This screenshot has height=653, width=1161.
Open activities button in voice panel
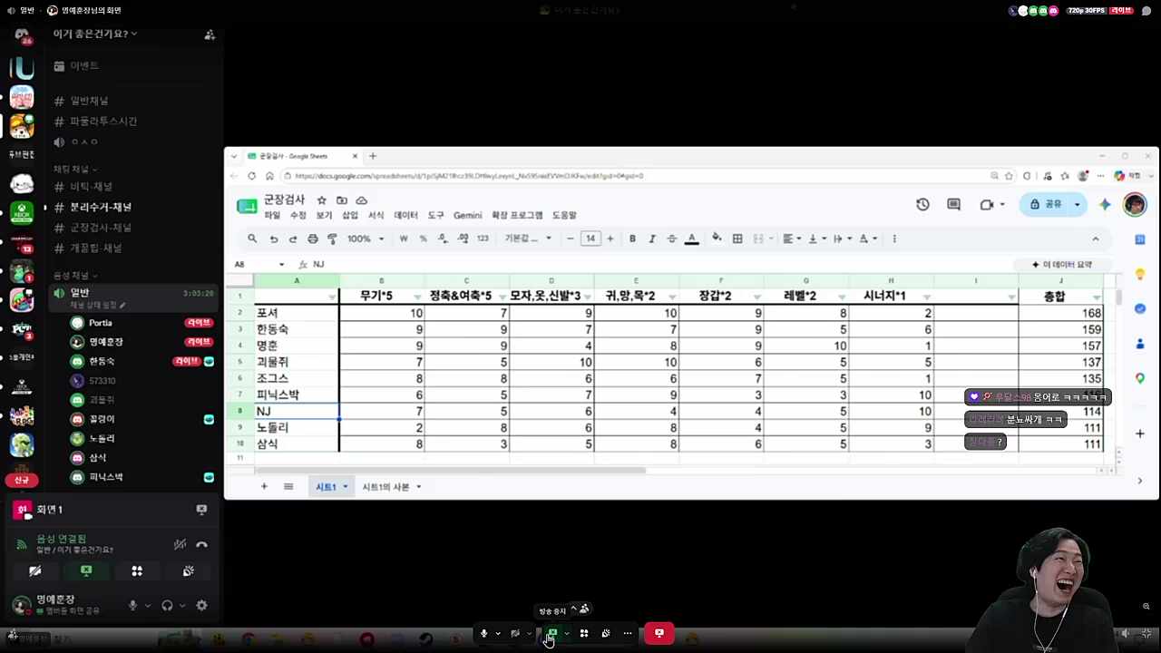(137, 571)
